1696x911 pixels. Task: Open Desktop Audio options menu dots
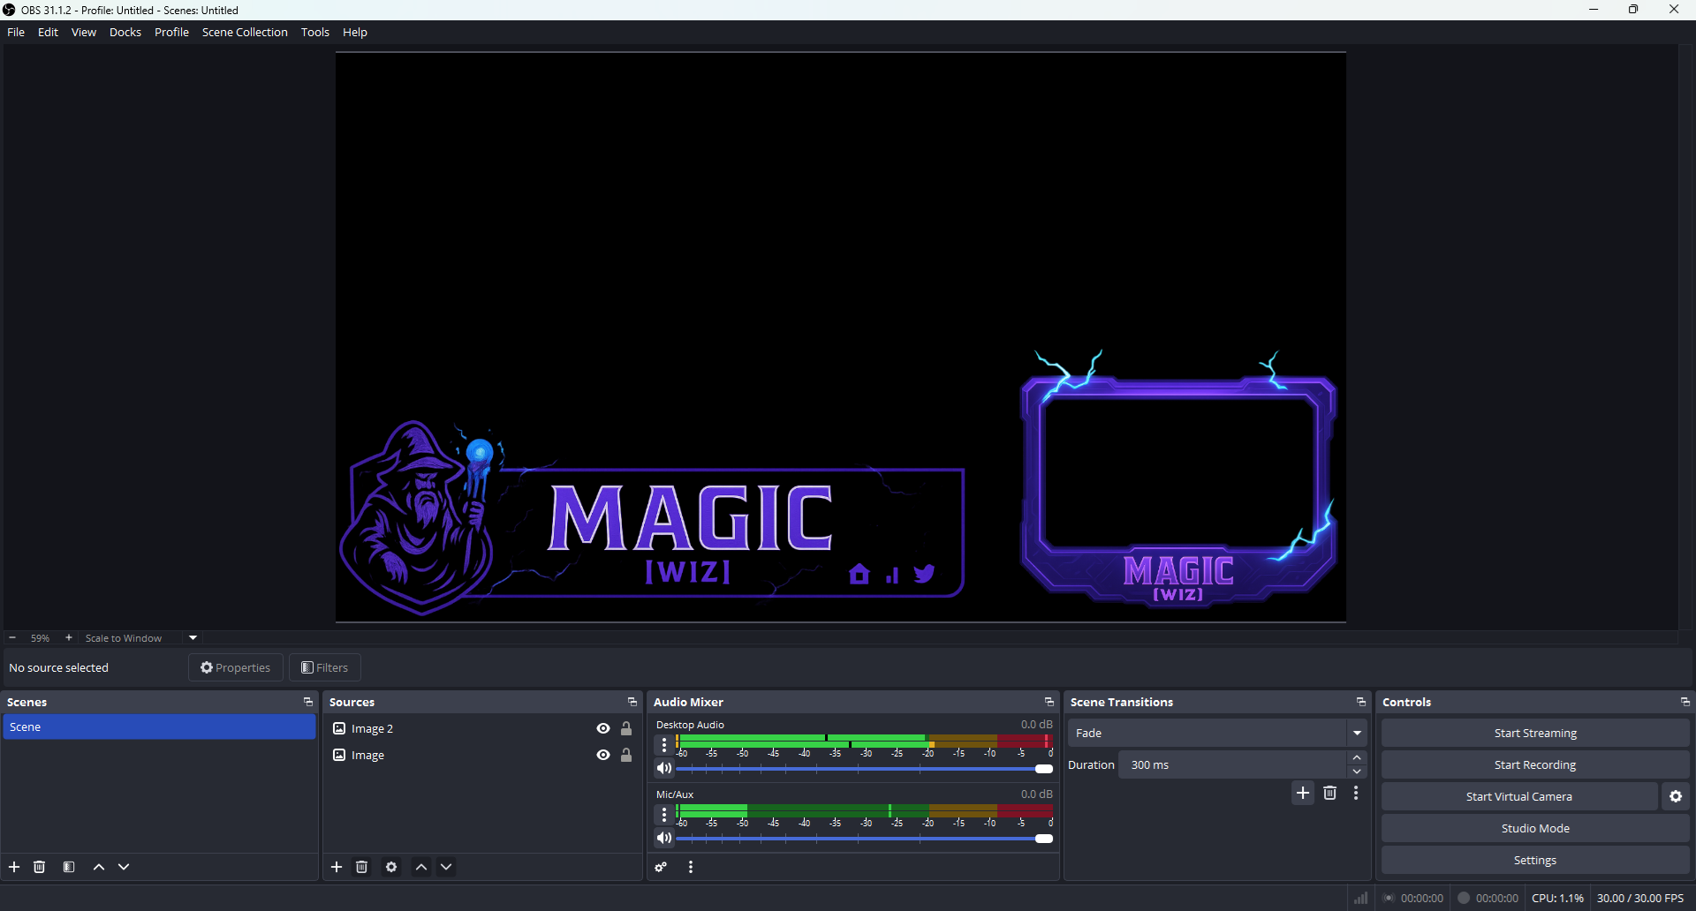click(x=664, y=746)
